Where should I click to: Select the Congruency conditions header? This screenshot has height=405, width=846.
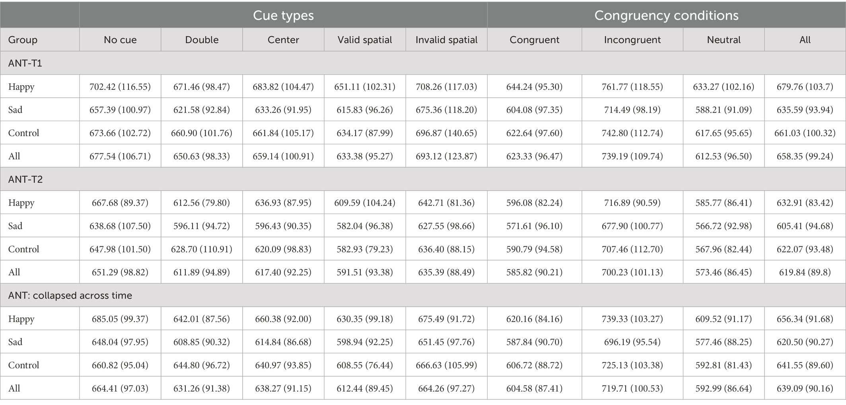tap(666, 15)
